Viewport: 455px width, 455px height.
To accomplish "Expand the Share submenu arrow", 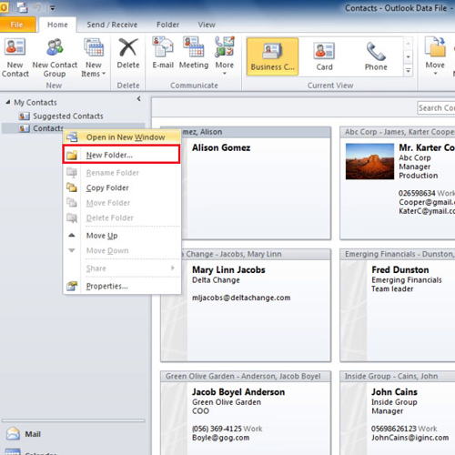I will click(x=173, y=268).
